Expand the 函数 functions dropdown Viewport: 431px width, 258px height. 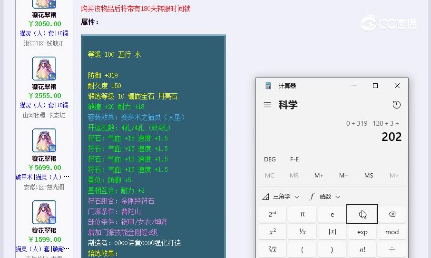tap(325, 197)
